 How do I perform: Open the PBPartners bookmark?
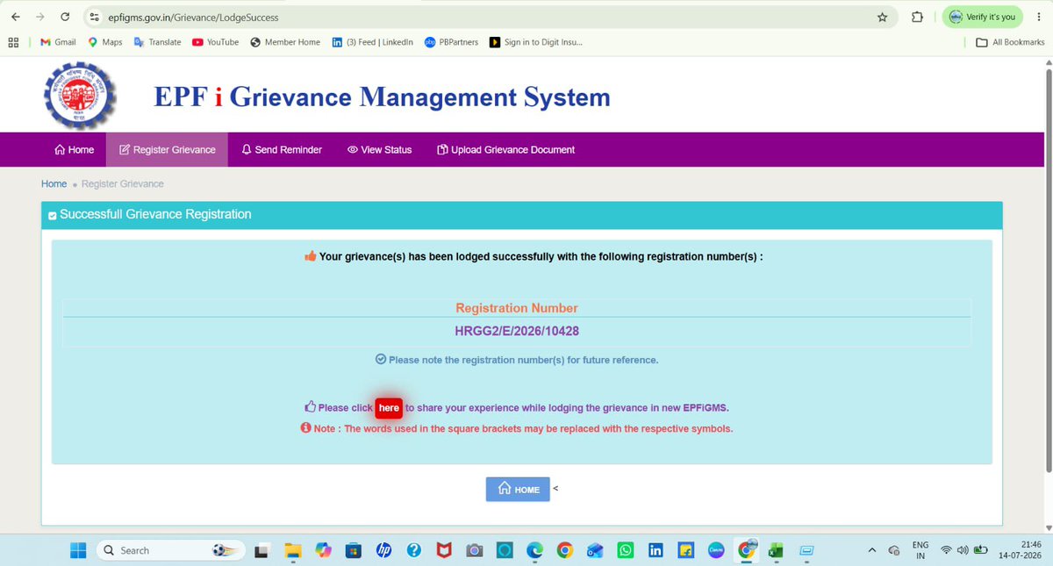451,41
